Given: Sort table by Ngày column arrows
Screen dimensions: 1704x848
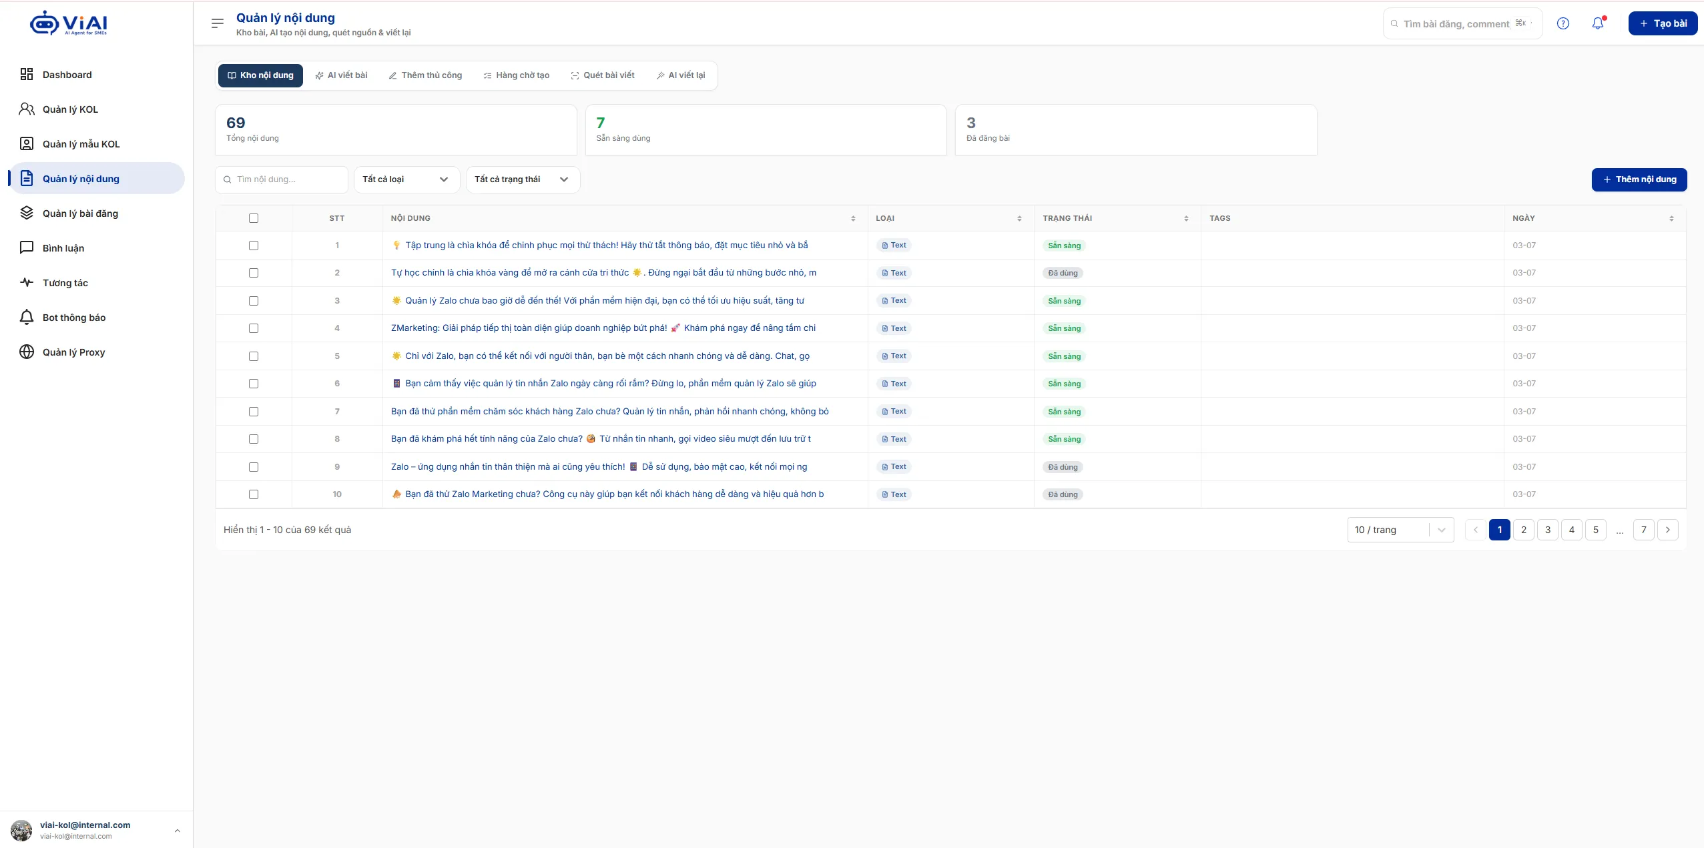Looking at the screenshot, I should coord(1671,219).
